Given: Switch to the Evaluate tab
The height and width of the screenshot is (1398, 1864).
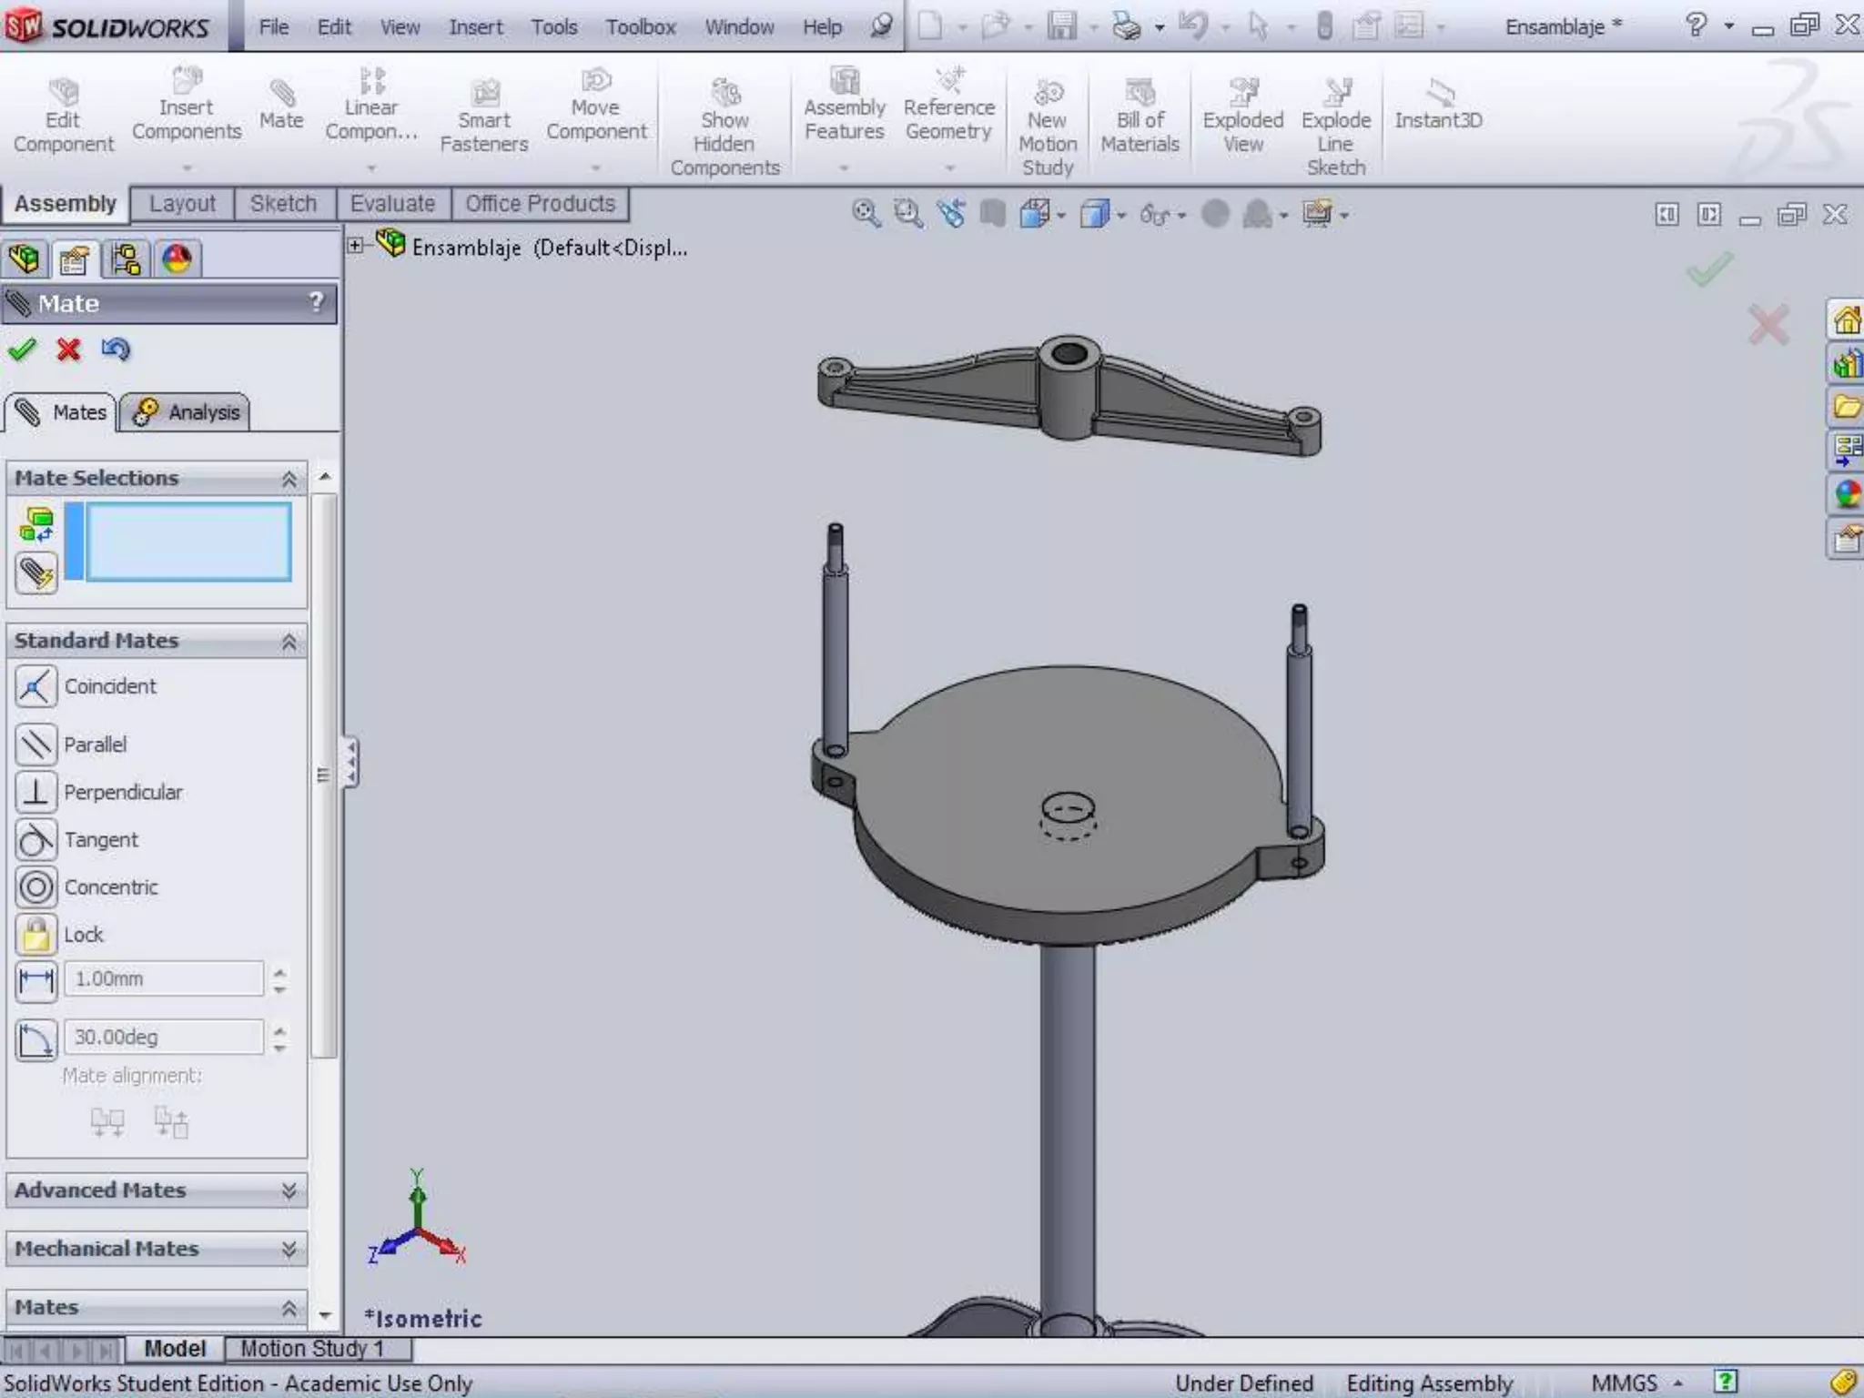Looking at the screenshot, I should (x=392, y=204).
